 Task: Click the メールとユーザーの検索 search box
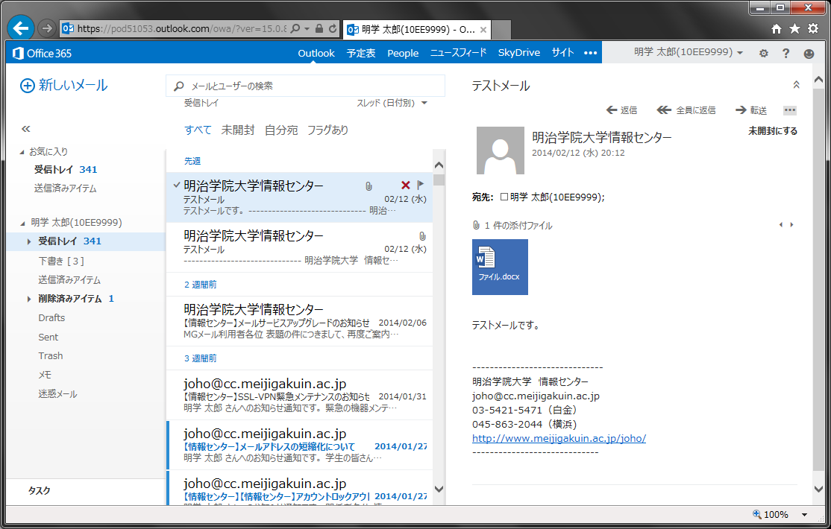coord(305,86)
